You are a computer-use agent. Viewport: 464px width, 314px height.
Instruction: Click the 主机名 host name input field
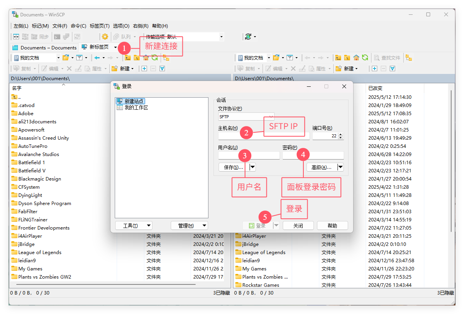click(x=264, y=136)
